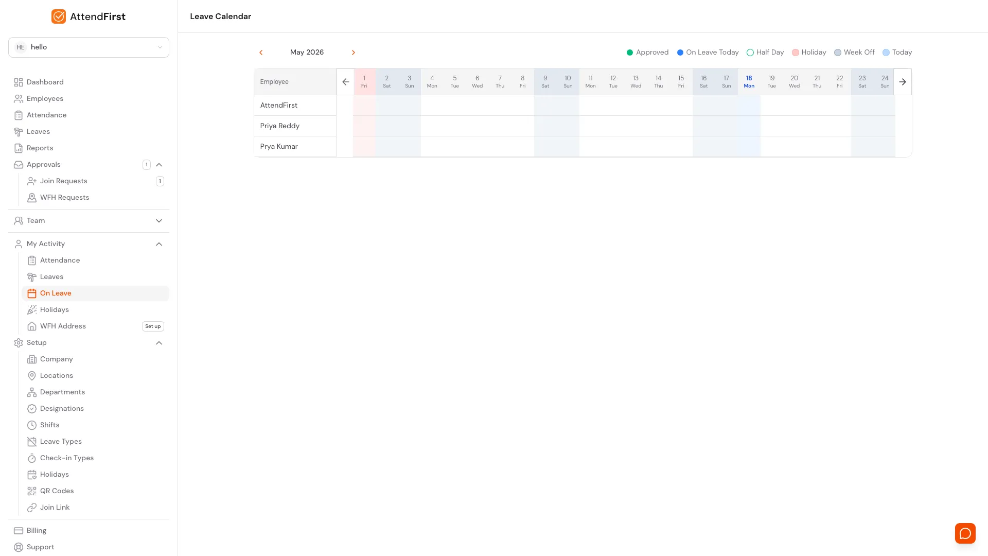Click the pink Holiday legend dot
The image size is (988, 556).
(796, 53)
